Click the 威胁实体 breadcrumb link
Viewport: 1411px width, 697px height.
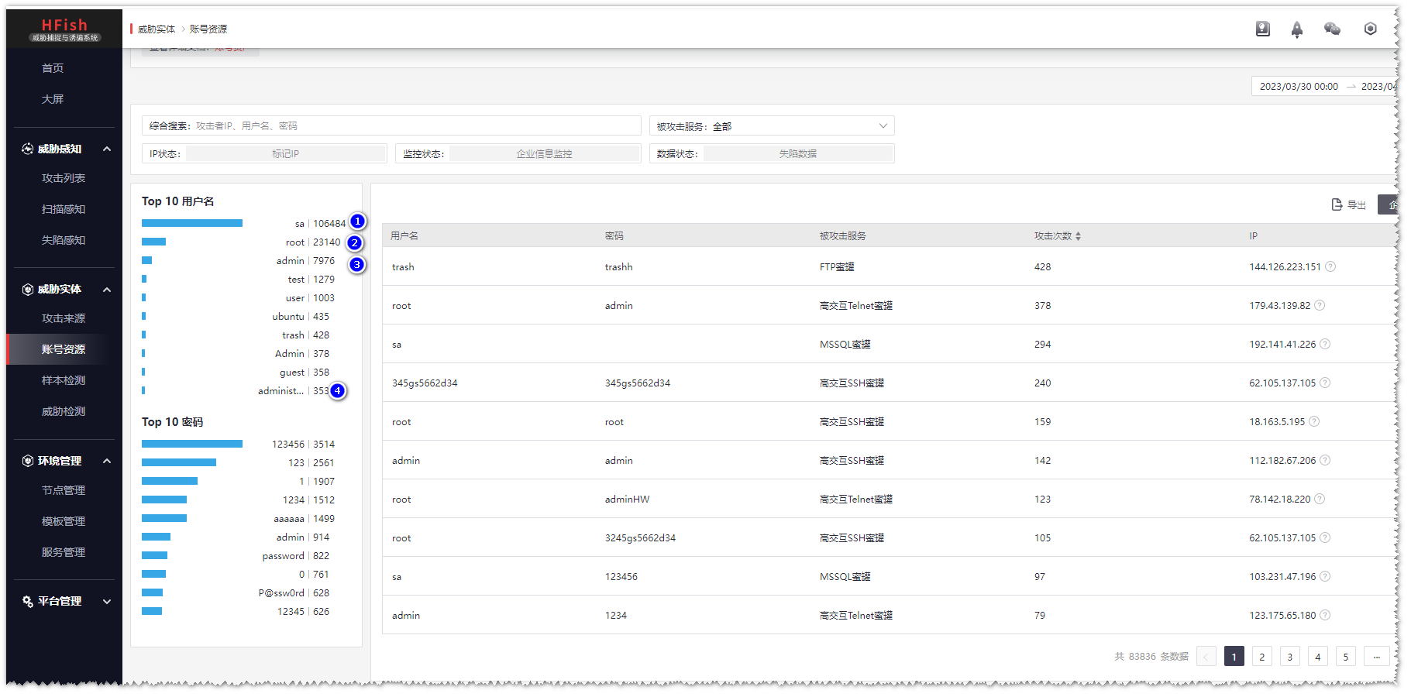[x=157, y=29]
